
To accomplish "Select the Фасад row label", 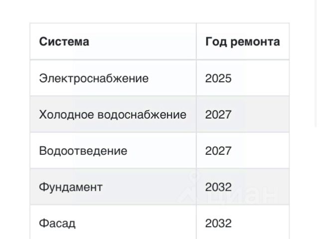I will 57,223.
